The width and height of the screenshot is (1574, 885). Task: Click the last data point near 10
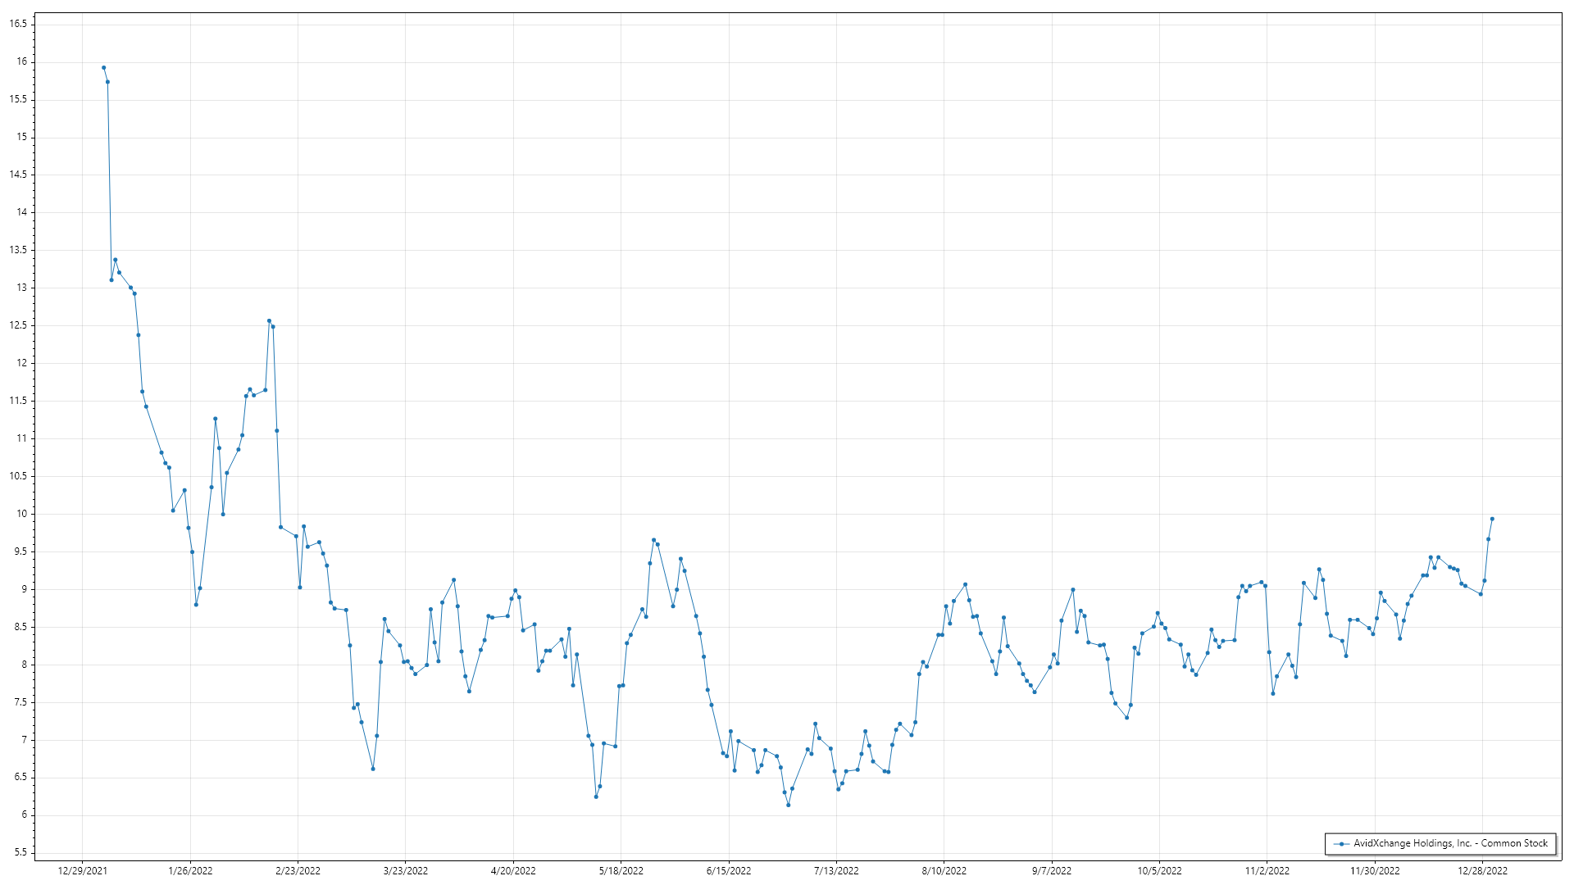tap(1492, 519)
